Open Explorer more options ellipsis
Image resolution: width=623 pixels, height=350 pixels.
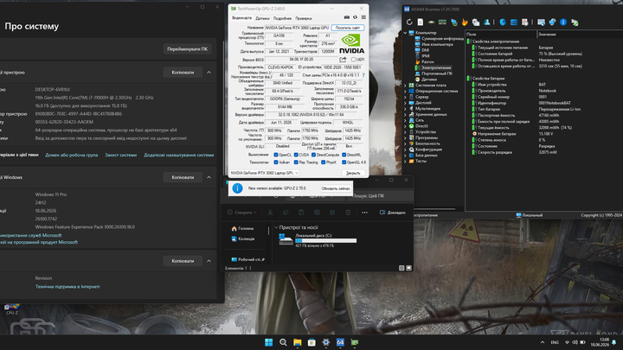[365, 213]
